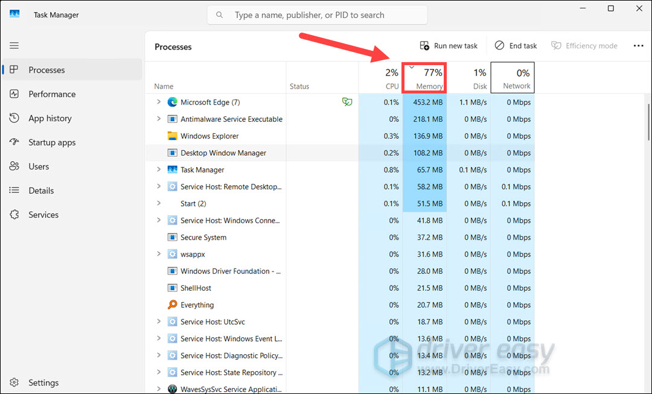Viewport: 652px width, 394px height.
Task: Switch to the Details page
Action: [72, 190]
